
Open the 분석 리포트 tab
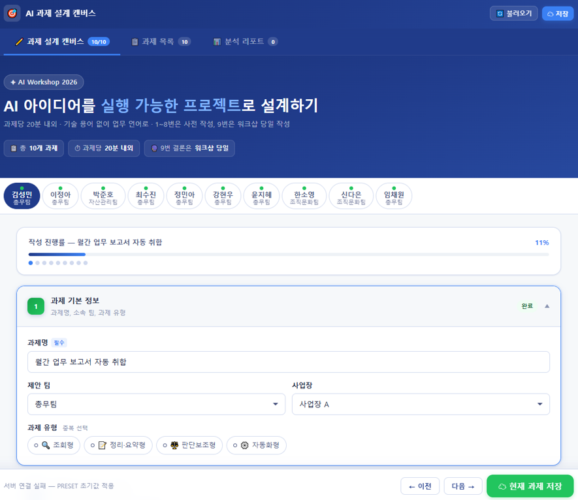244,40
